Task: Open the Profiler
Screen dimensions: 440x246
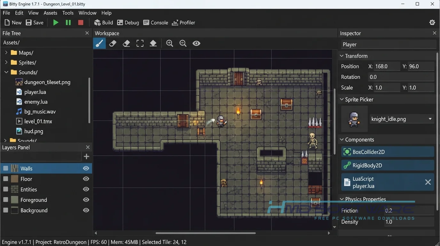Action: click(x=184, y=22)
